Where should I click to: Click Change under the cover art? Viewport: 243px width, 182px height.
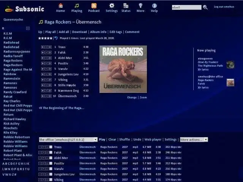[132, 97]
